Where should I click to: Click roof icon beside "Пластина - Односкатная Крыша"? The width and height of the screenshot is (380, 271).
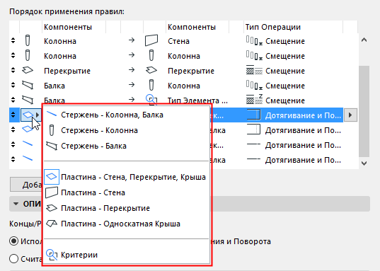point(52,224)
